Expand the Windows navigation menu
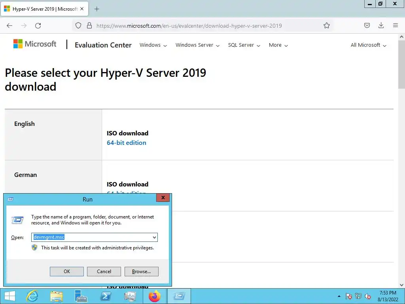 click(x=153, y=45)
